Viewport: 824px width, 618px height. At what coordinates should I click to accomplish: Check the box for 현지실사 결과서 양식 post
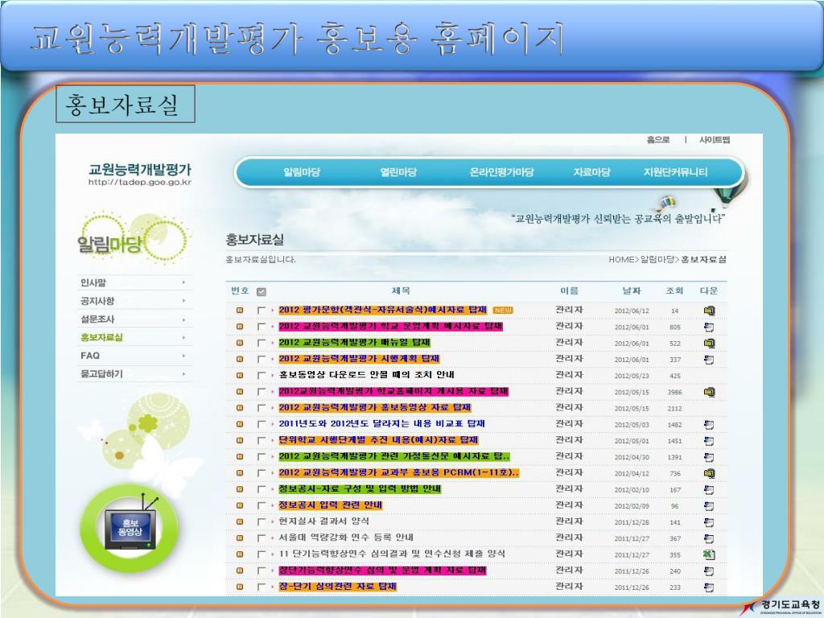coord(262,522)
